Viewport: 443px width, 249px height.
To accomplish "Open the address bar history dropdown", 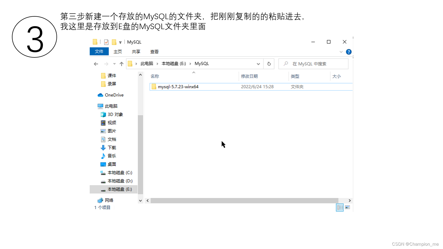I will (x=258, y=64).
